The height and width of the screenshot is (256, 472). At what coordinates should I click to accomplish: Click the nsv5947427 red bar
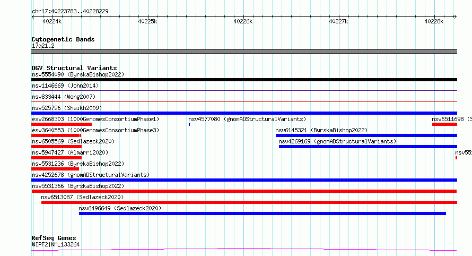click(56, 158)
